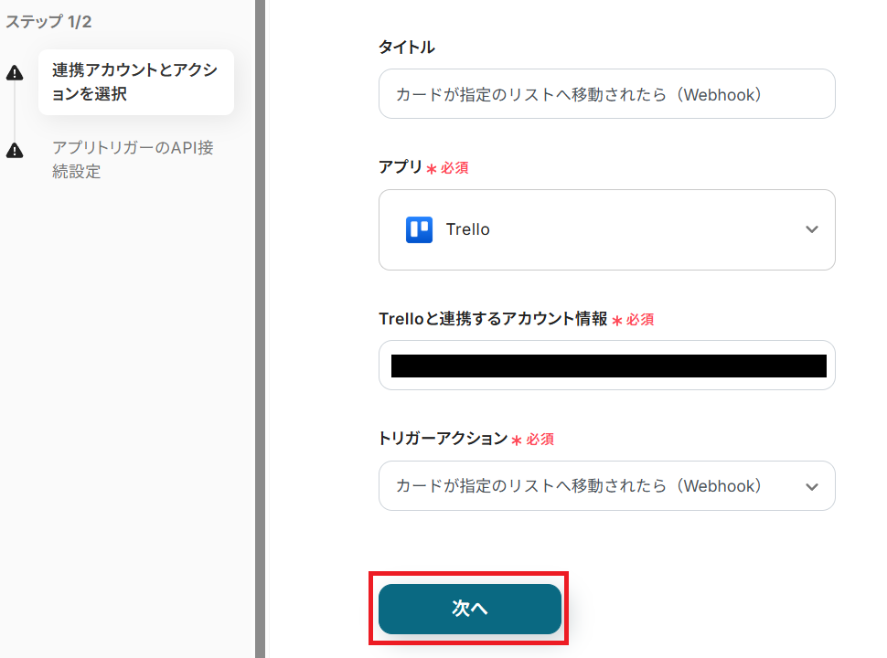The height and width of the screenshot is (658, 887).
Task: Click the gray vertical panel divider
Action: pos(260,329)
